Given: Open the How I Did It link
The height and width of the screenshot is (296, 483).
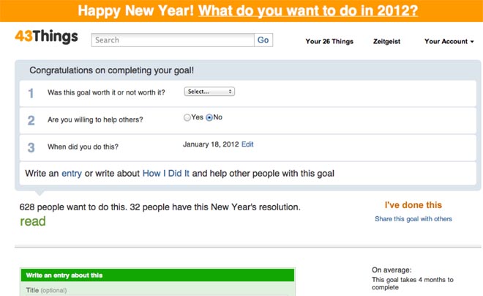Looking at the screenshot, I should (165, 174).
